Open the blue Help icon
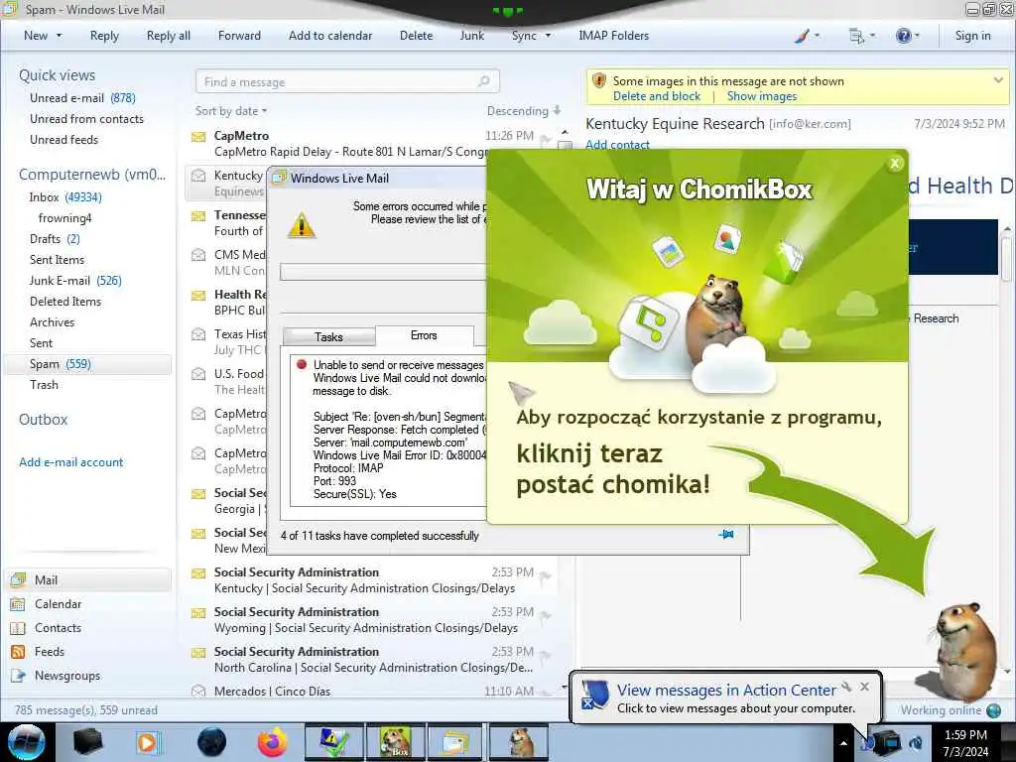This screenshot has height=762, width=1016. (x=903, y=36)
